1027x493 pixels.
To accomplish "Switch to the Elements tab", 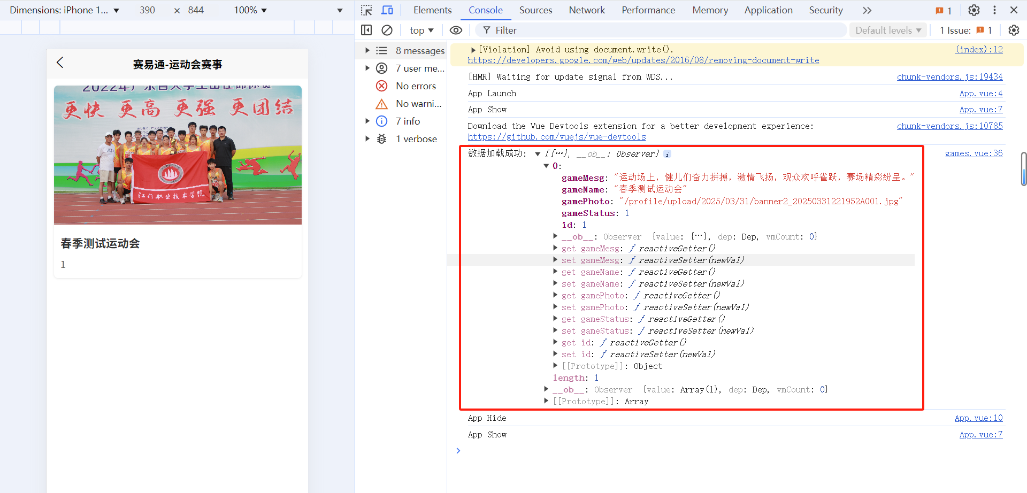I will tap(432, 10).
